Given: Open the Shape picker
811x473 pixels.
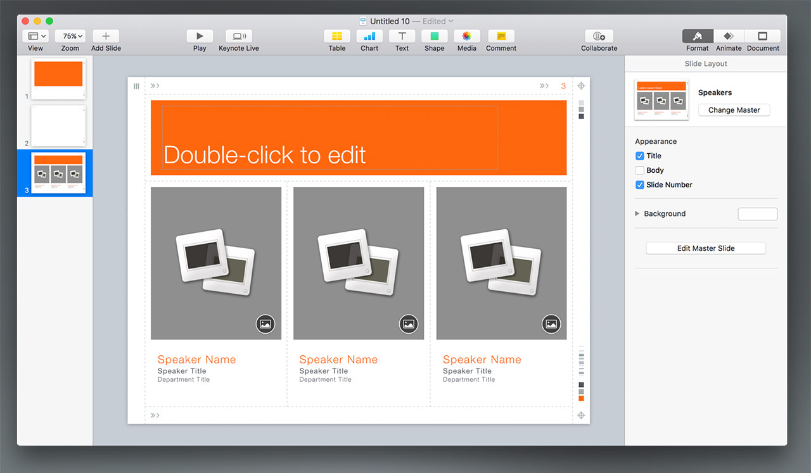Looking at the screenshot, I should click(435, 37).
